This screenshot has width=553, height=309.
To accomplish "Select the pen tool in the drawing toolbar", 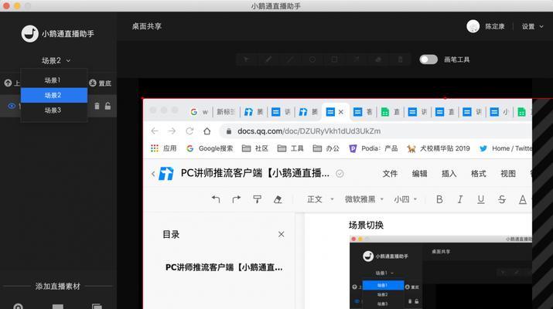I will click(268, 59).
